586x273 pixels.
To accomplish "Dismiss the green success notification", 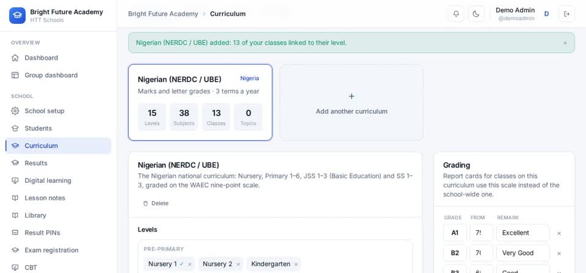I will point(565,43).
